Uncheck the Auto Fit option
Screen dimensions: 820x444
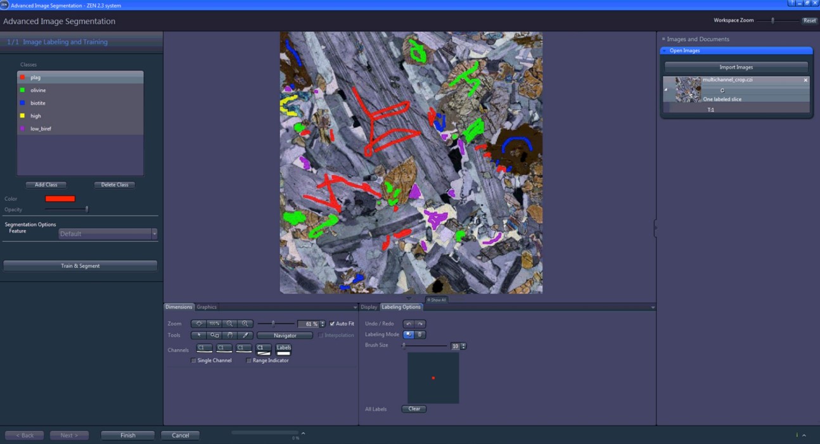pyautogui.click(x=332, y=324)
